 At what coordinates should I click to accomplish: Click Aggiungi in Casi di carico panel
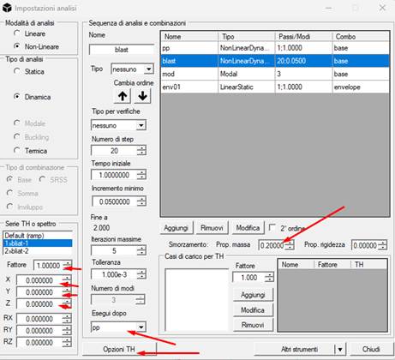(x=253, y=295)
